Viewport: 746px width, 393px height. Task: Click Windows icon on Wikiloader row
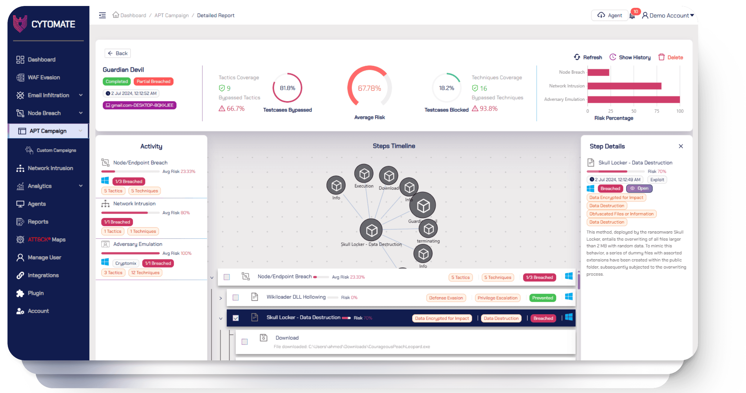[x=569, y=297]
